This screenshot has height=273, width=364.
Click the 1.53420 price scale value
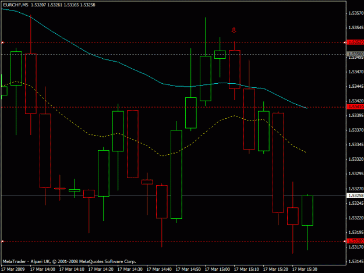click(356, 101)
